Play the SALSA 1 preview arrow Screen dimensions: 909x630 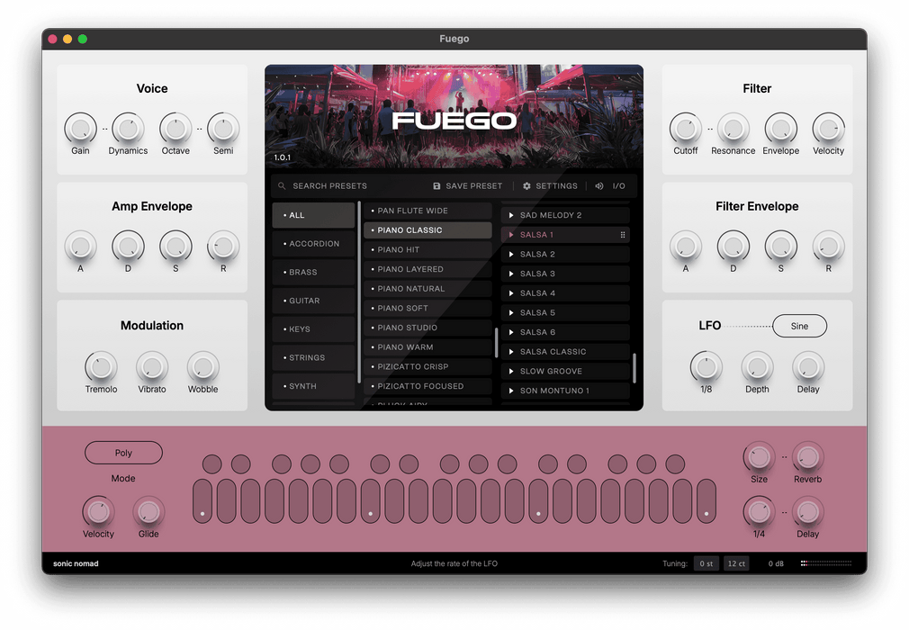510,235
